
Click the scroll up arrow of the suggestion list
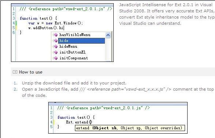(x=108, y=35)
